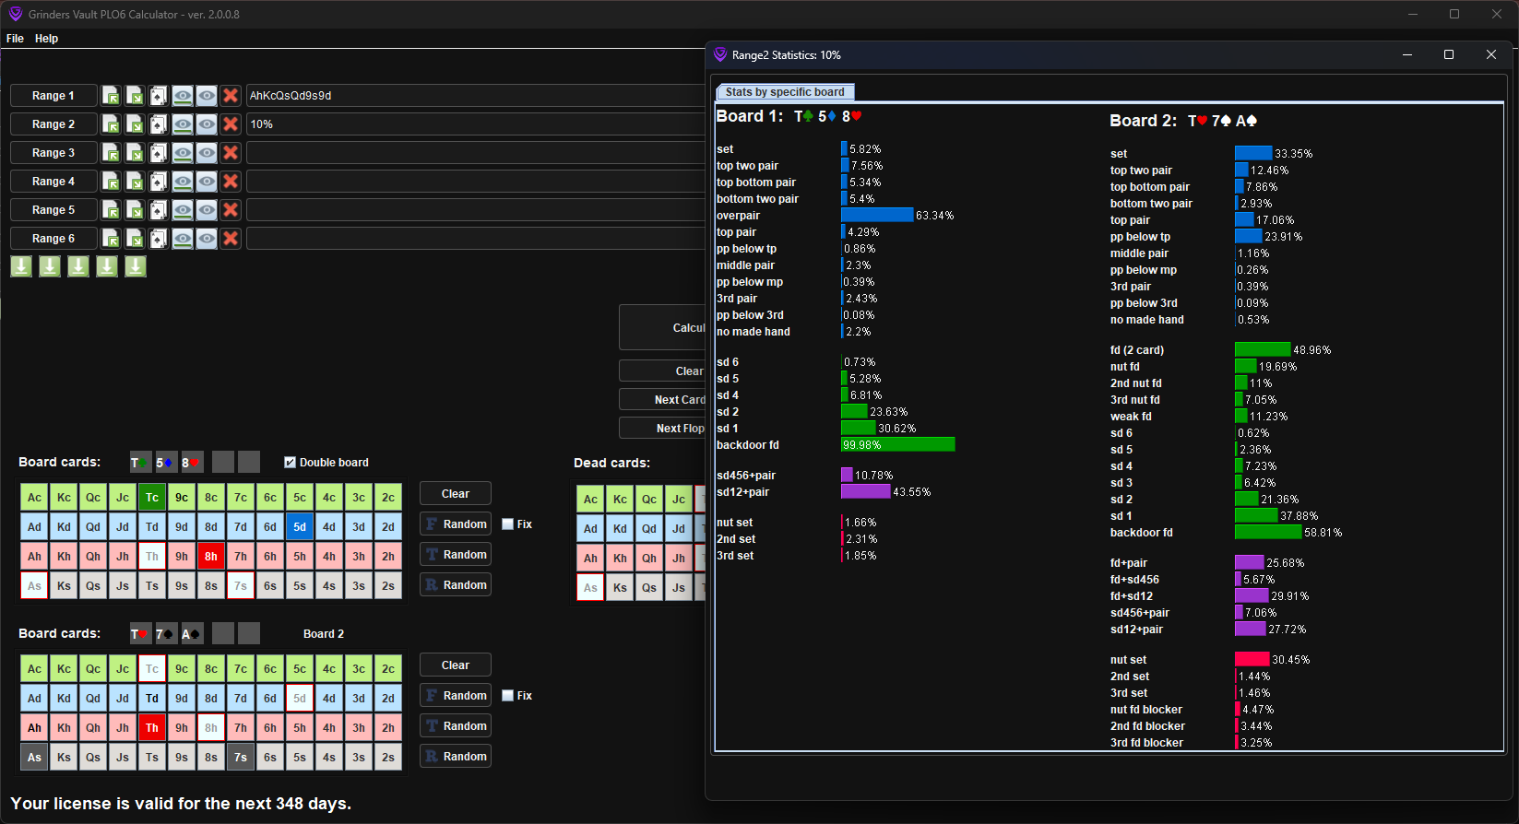The width and height of the screenshot is (1519, 824).
Task: Click the R Random button for Board 2
Action: click(x=455, y=757)
